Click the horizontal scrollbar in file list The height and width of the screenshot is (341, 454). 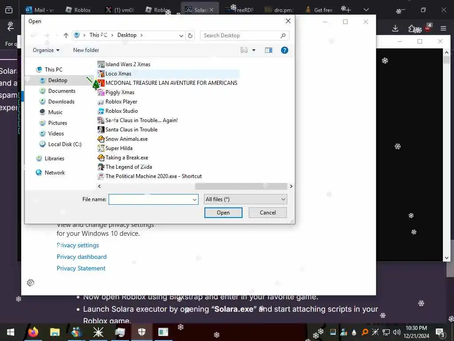coord(241,186)
